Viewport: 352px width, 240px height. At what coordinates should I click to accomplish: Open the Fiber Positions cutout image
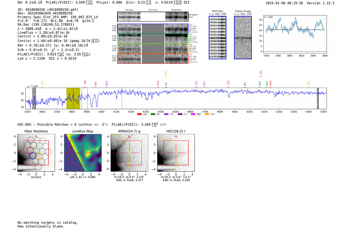point(36,153)
